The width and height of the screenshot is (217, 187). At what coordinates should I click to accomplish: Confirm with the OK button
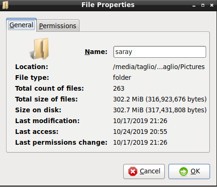click(x=189, y=171)
